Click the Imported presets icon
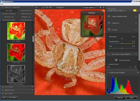 (x=3, y=90)
